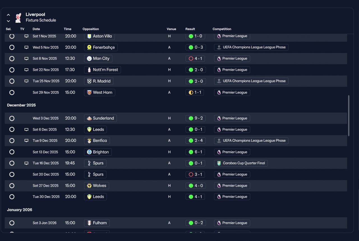The height and width of the screenshot is (241, 359).
Task: Click the West Ham draw result indicator
Action: [191, 92]
